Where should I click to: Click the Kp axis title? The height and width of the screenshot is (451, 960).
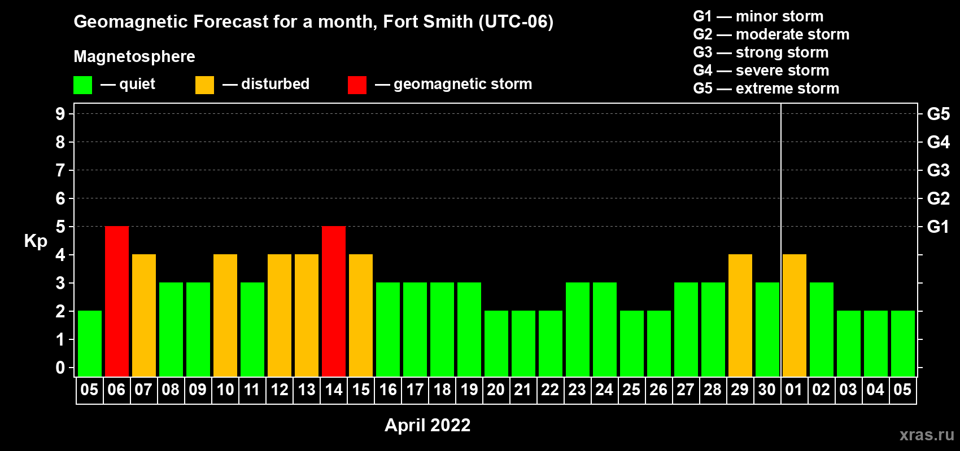tap(36, 241)
